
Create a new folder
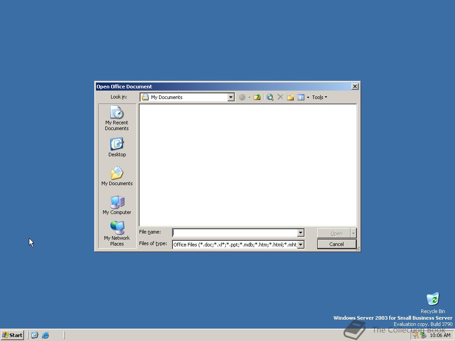(x=290, y=97)
